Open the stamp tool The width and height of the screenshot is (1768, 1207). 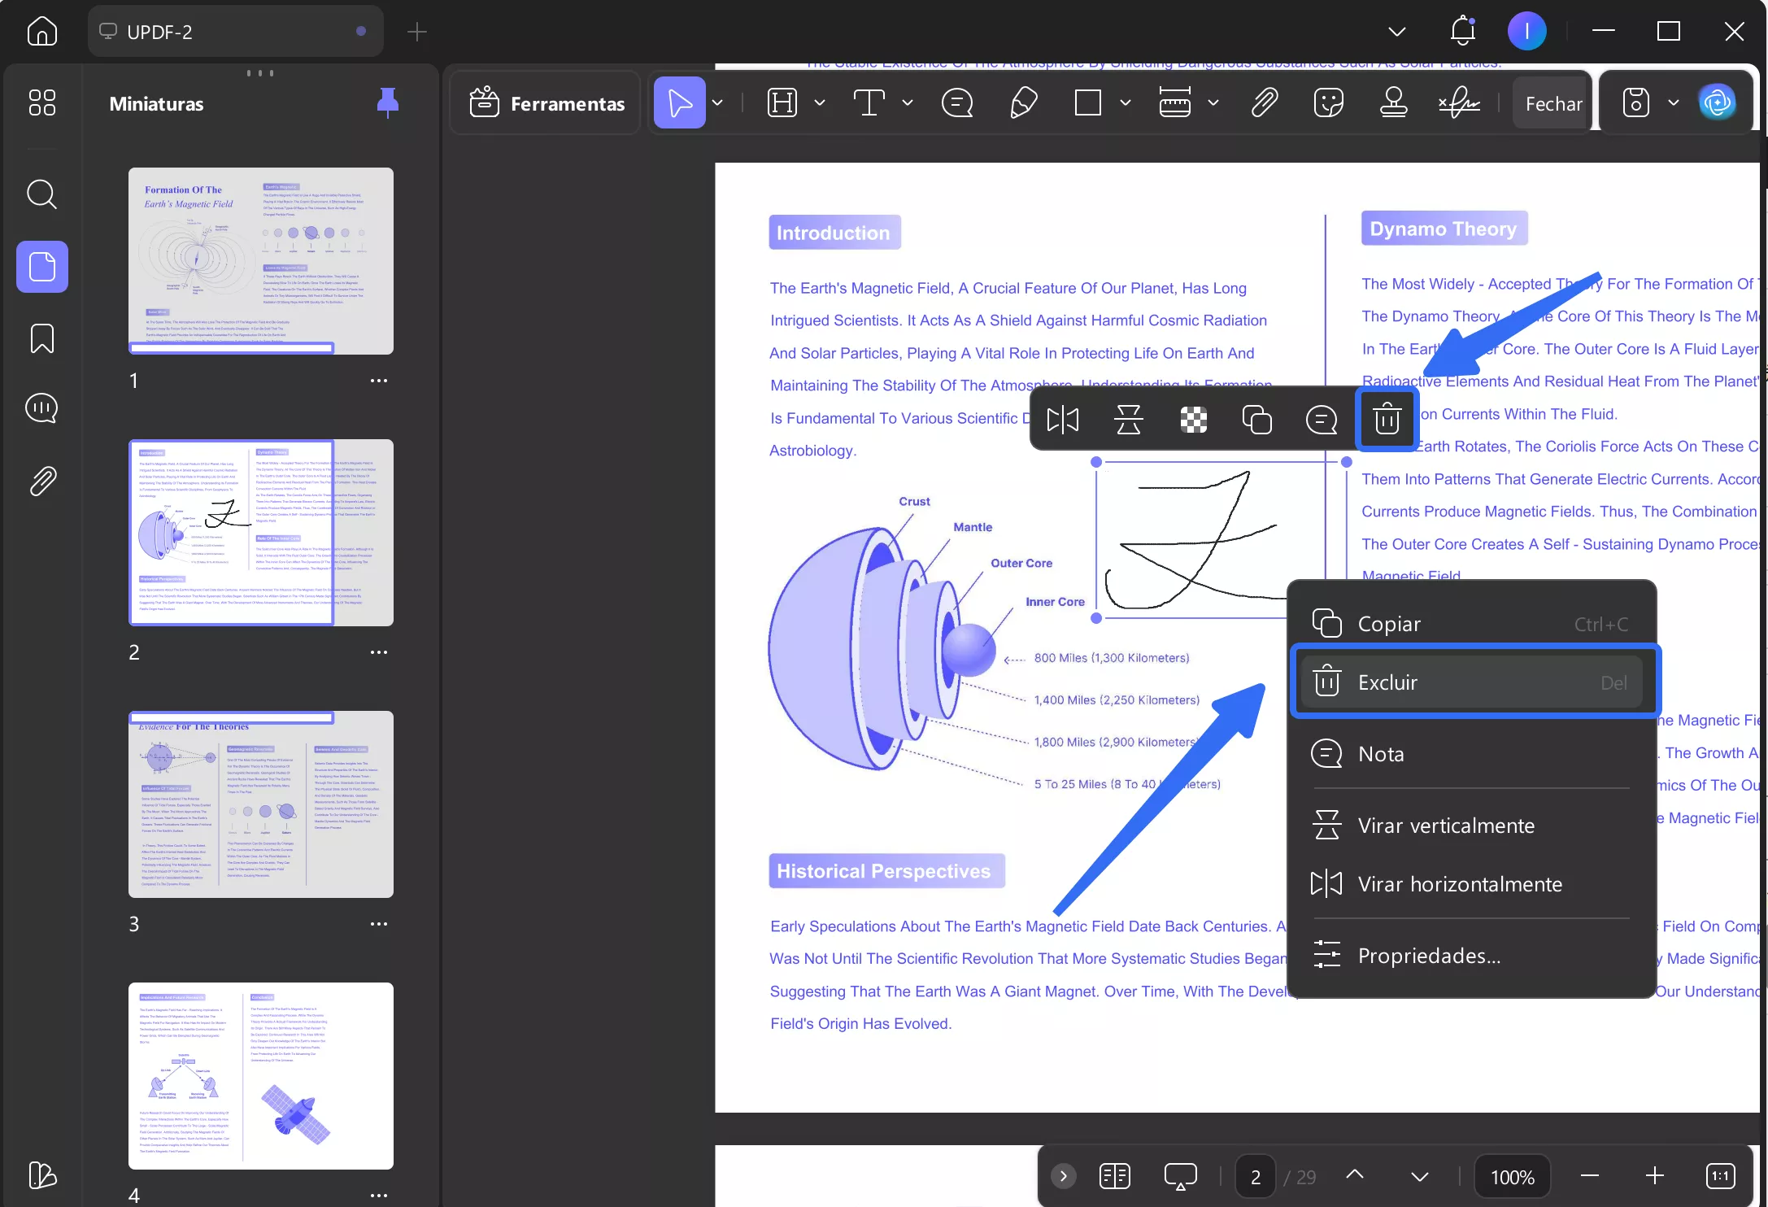1393,102
